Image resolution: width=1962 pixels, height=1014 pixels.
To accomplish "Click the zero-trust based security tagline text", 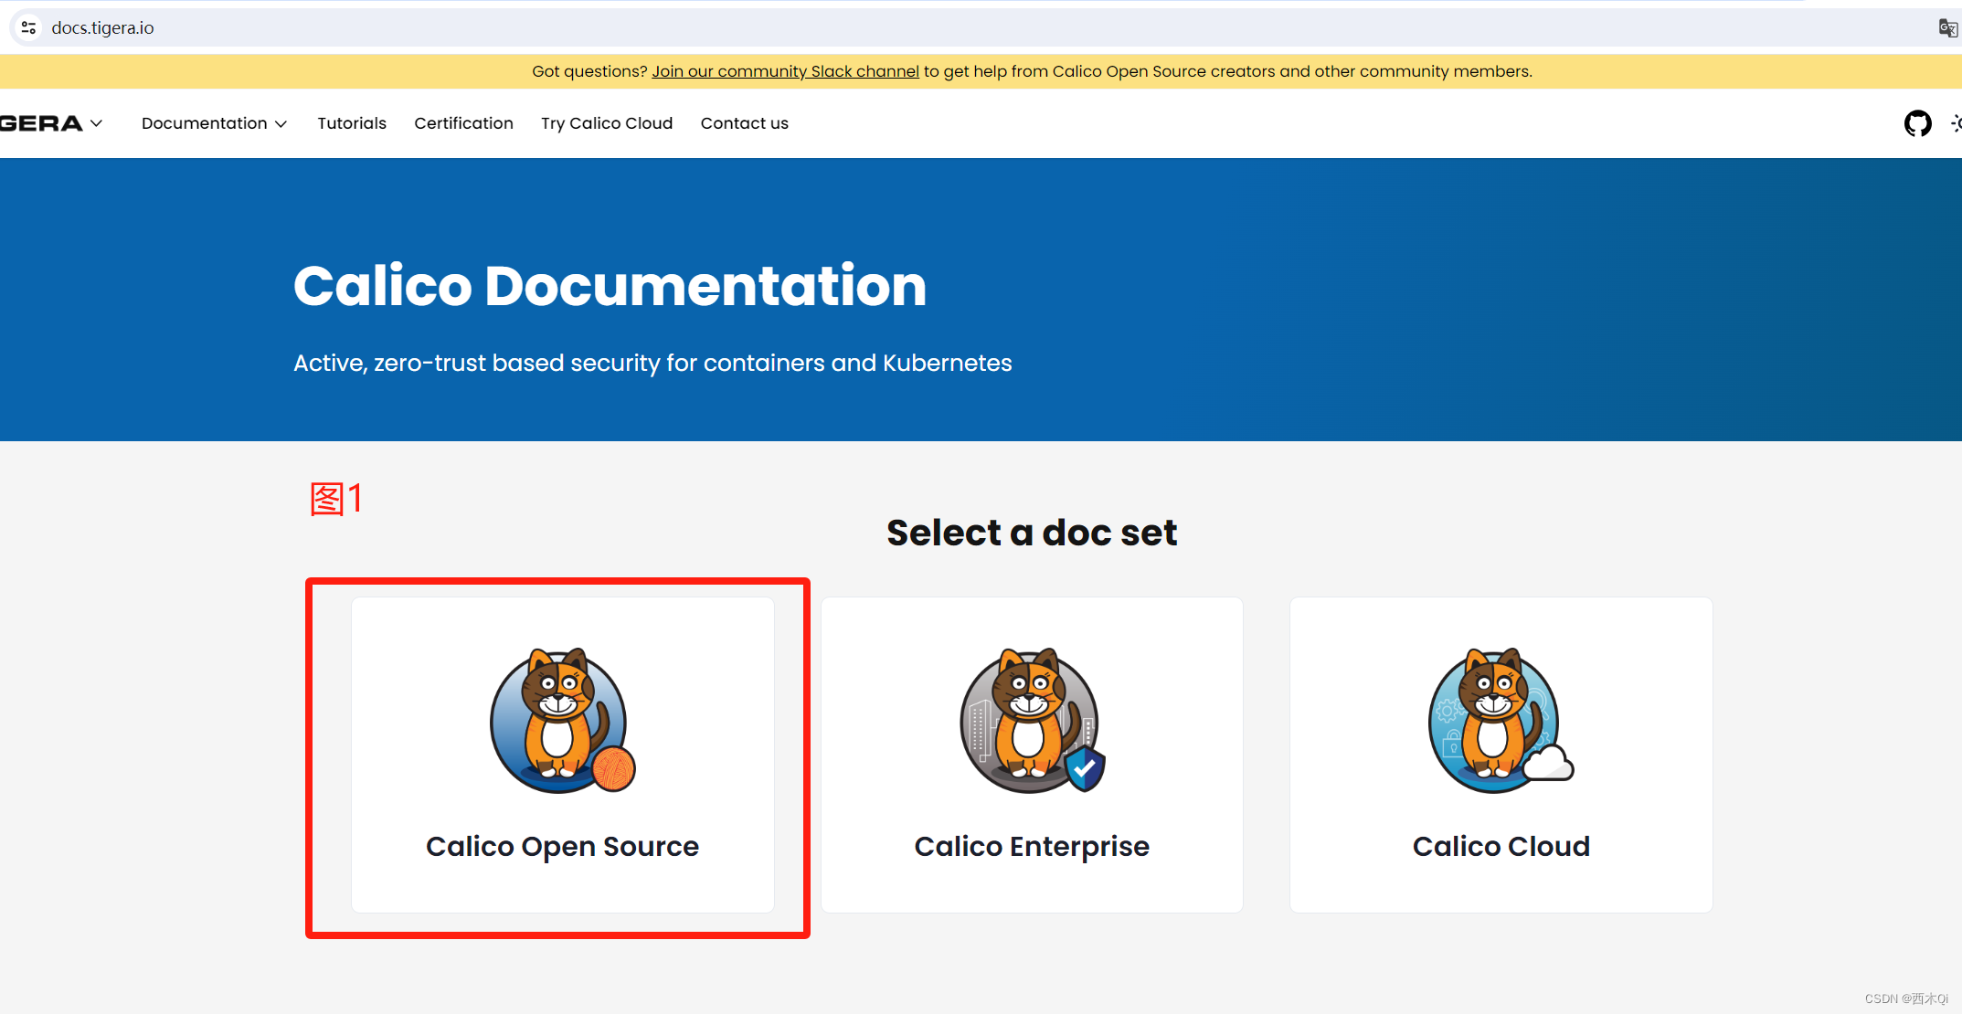I will tap(652, 364).
